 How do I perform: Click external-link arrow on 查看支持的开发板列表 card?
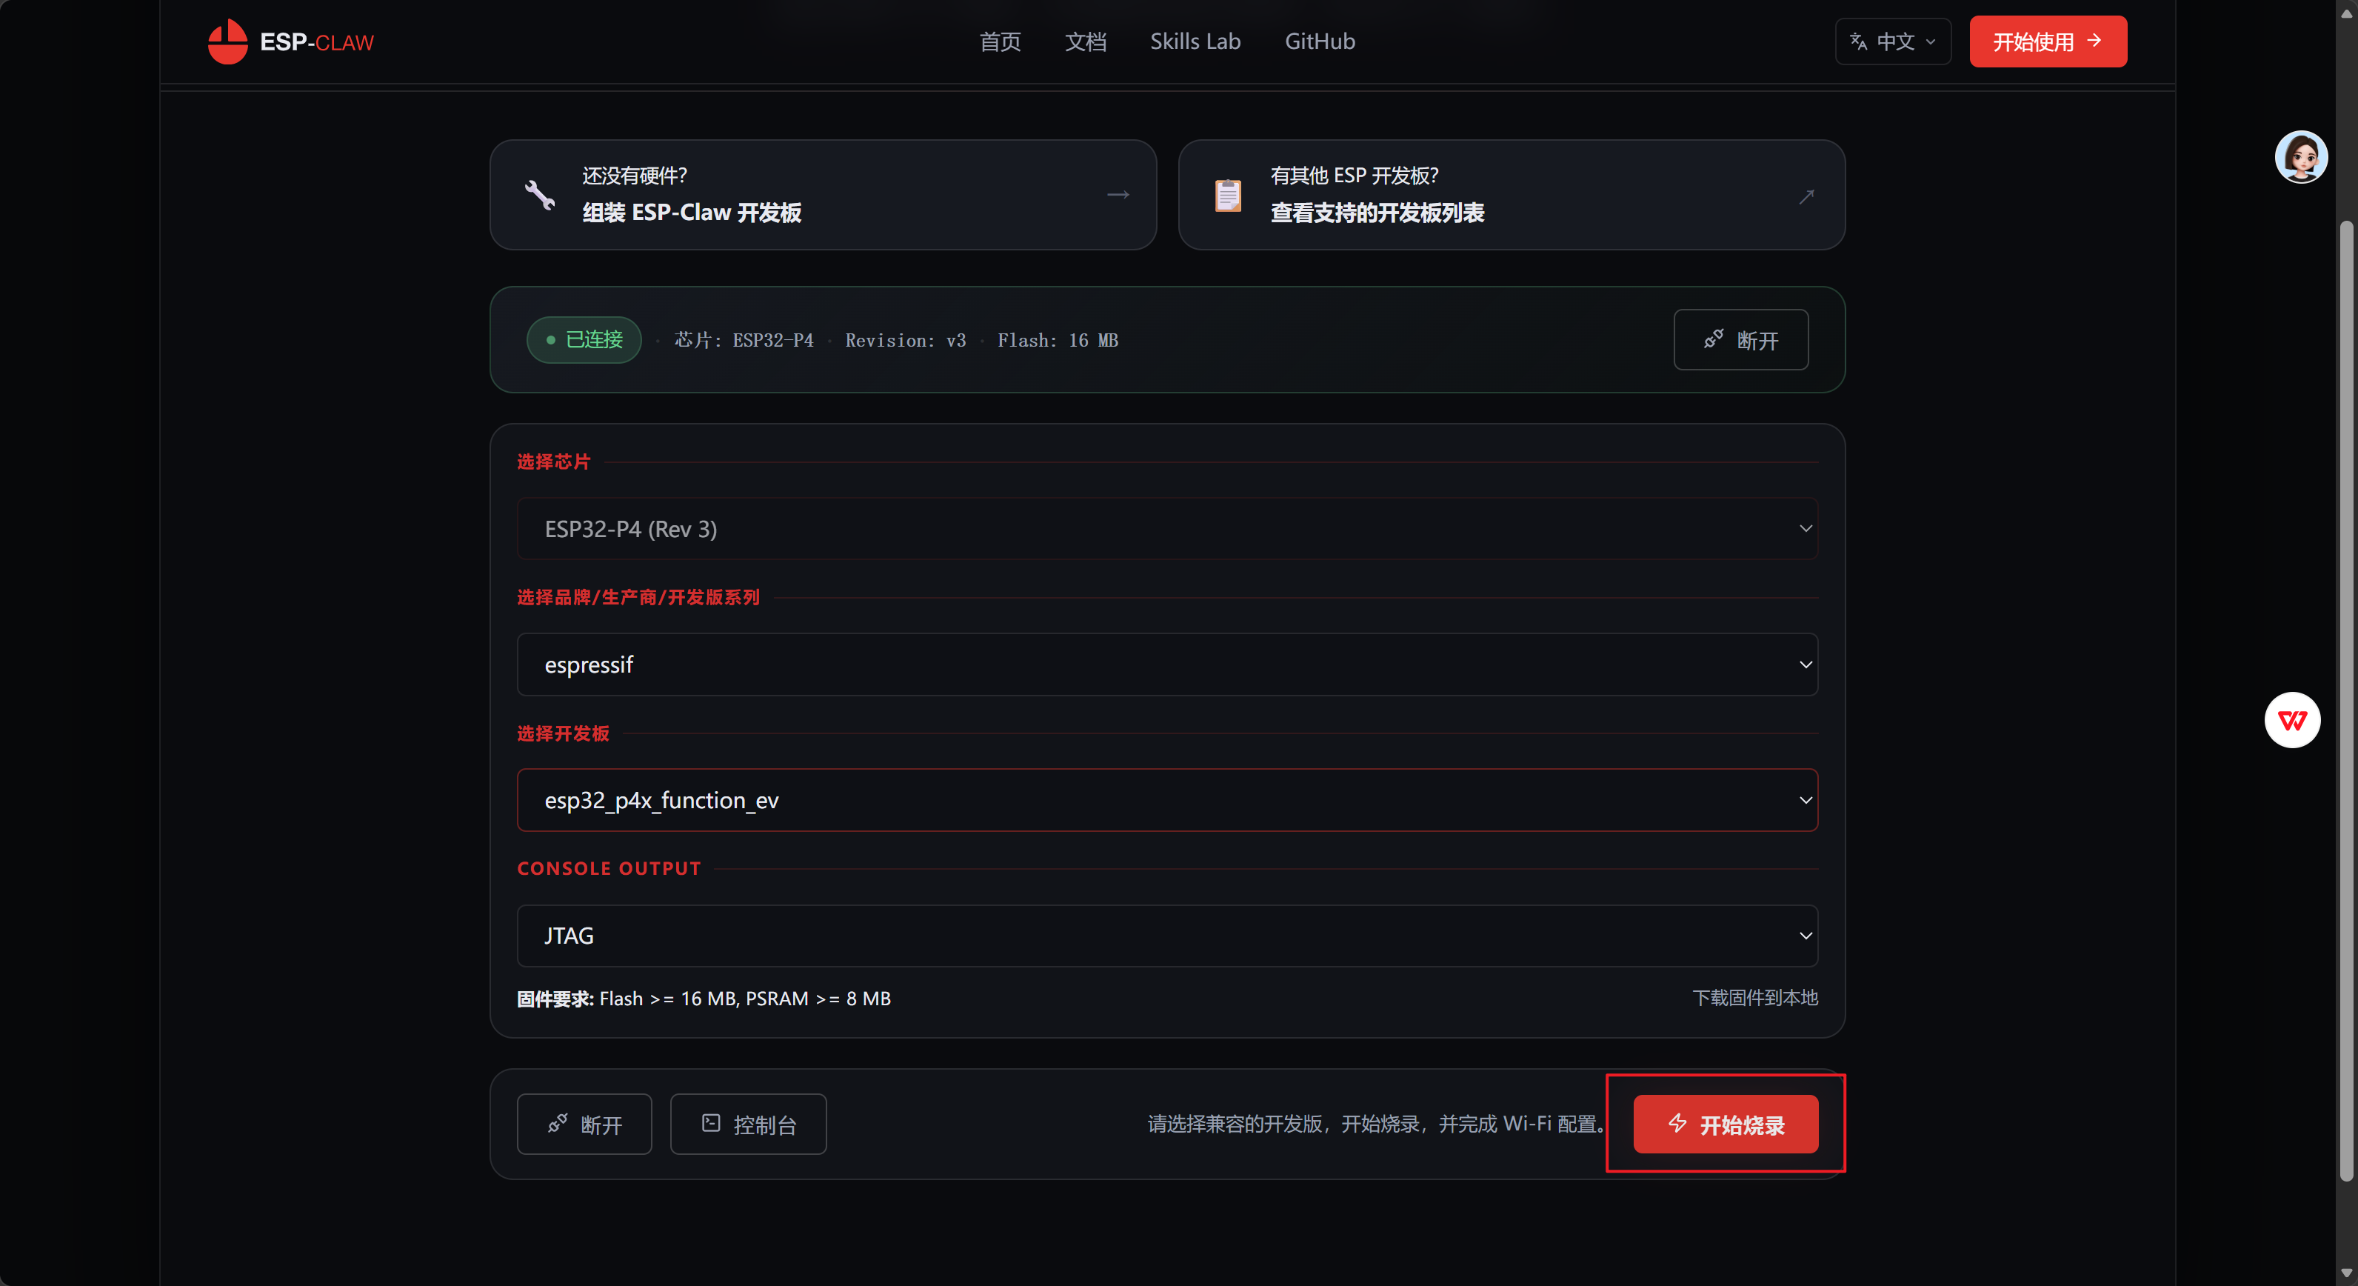[1806, 197]
